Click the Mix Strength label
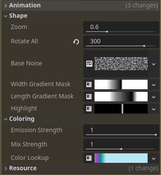 pos(29,145)
